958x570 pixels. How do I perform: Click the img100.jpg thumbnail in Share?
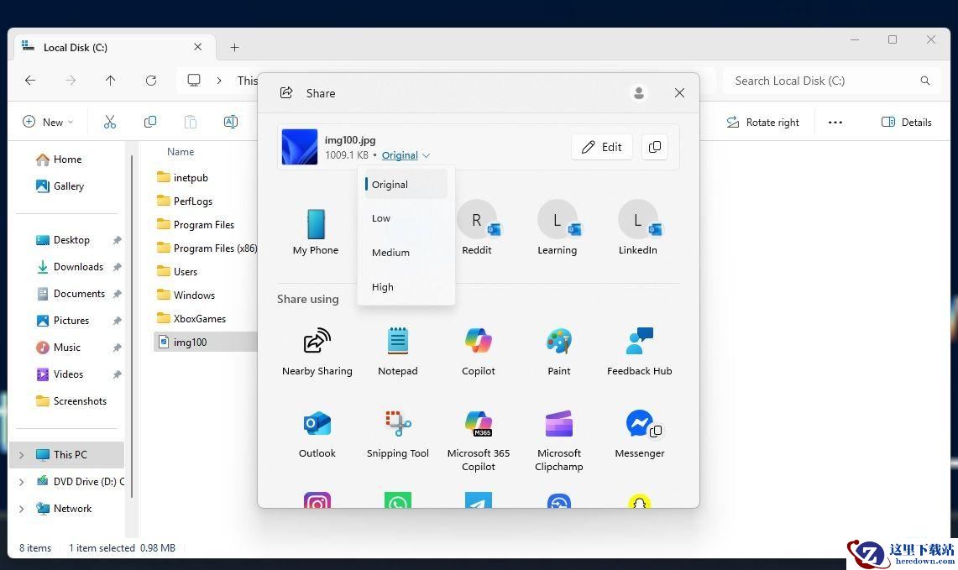coord(300,147)
